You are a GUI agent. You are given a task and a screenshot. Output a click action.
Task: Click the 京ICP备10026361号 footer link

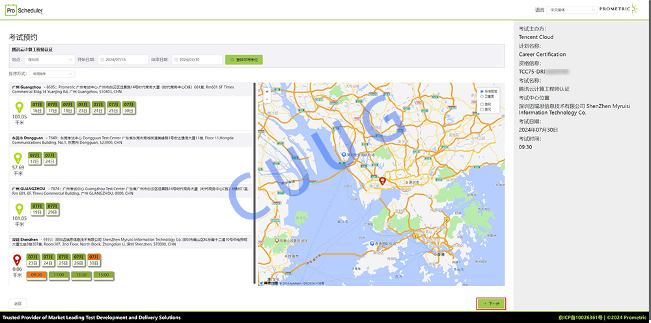580,317
